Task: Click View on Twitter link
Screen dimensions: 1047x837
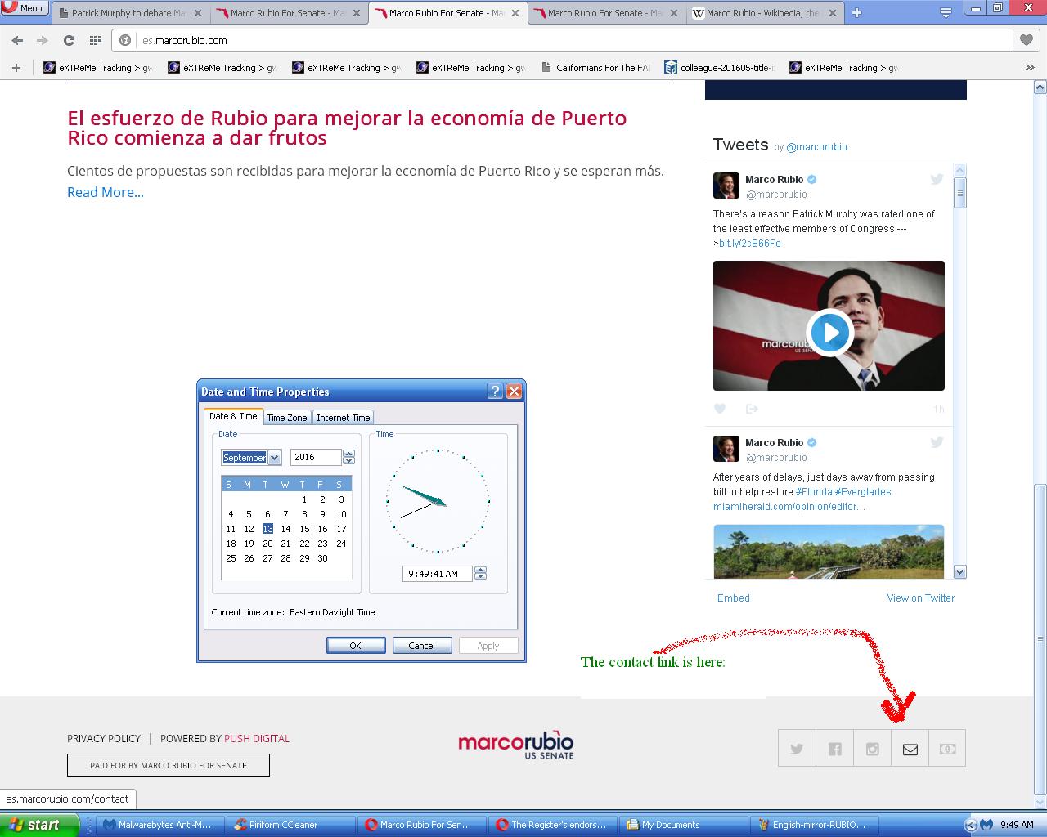Action: point(921,598)
